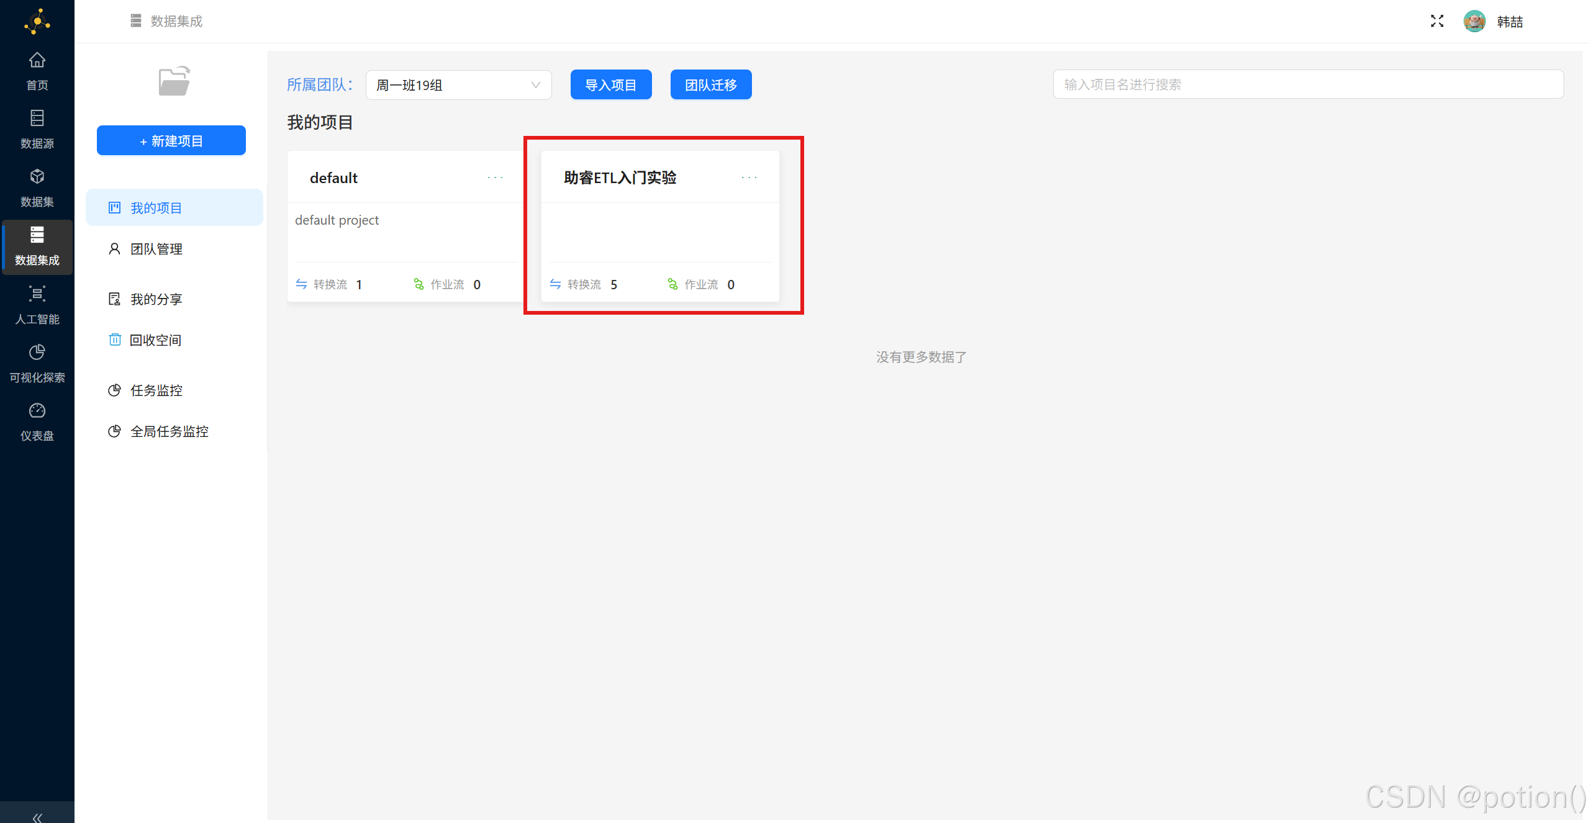1589x823 pixels.
Task: Click the platform logo in top-left corner
Action: pyautogui.click(x=37, y=20)
